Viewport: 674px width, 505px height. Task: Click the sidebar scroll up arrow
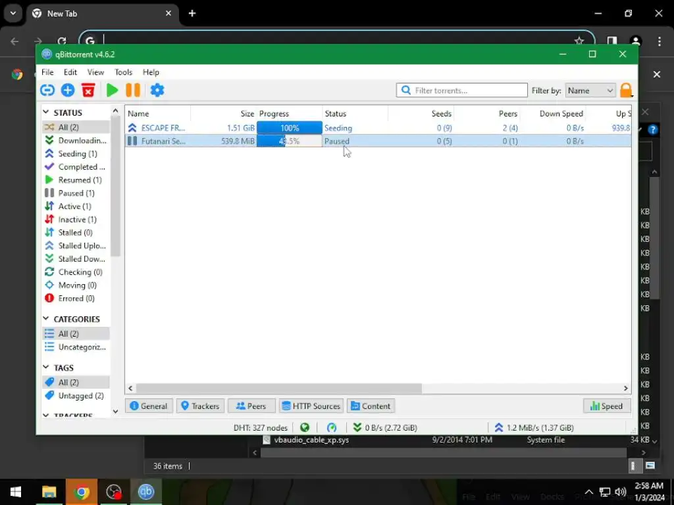click(x=115, y=110)
